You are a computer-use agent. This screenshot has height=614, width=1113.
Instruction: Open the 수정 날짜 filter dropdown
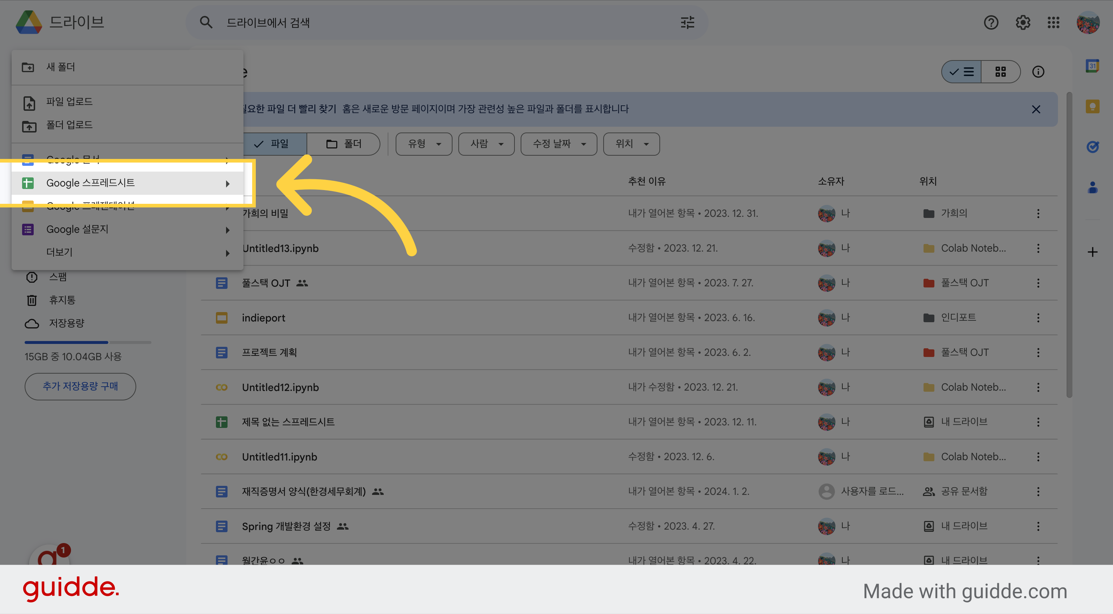559,144
